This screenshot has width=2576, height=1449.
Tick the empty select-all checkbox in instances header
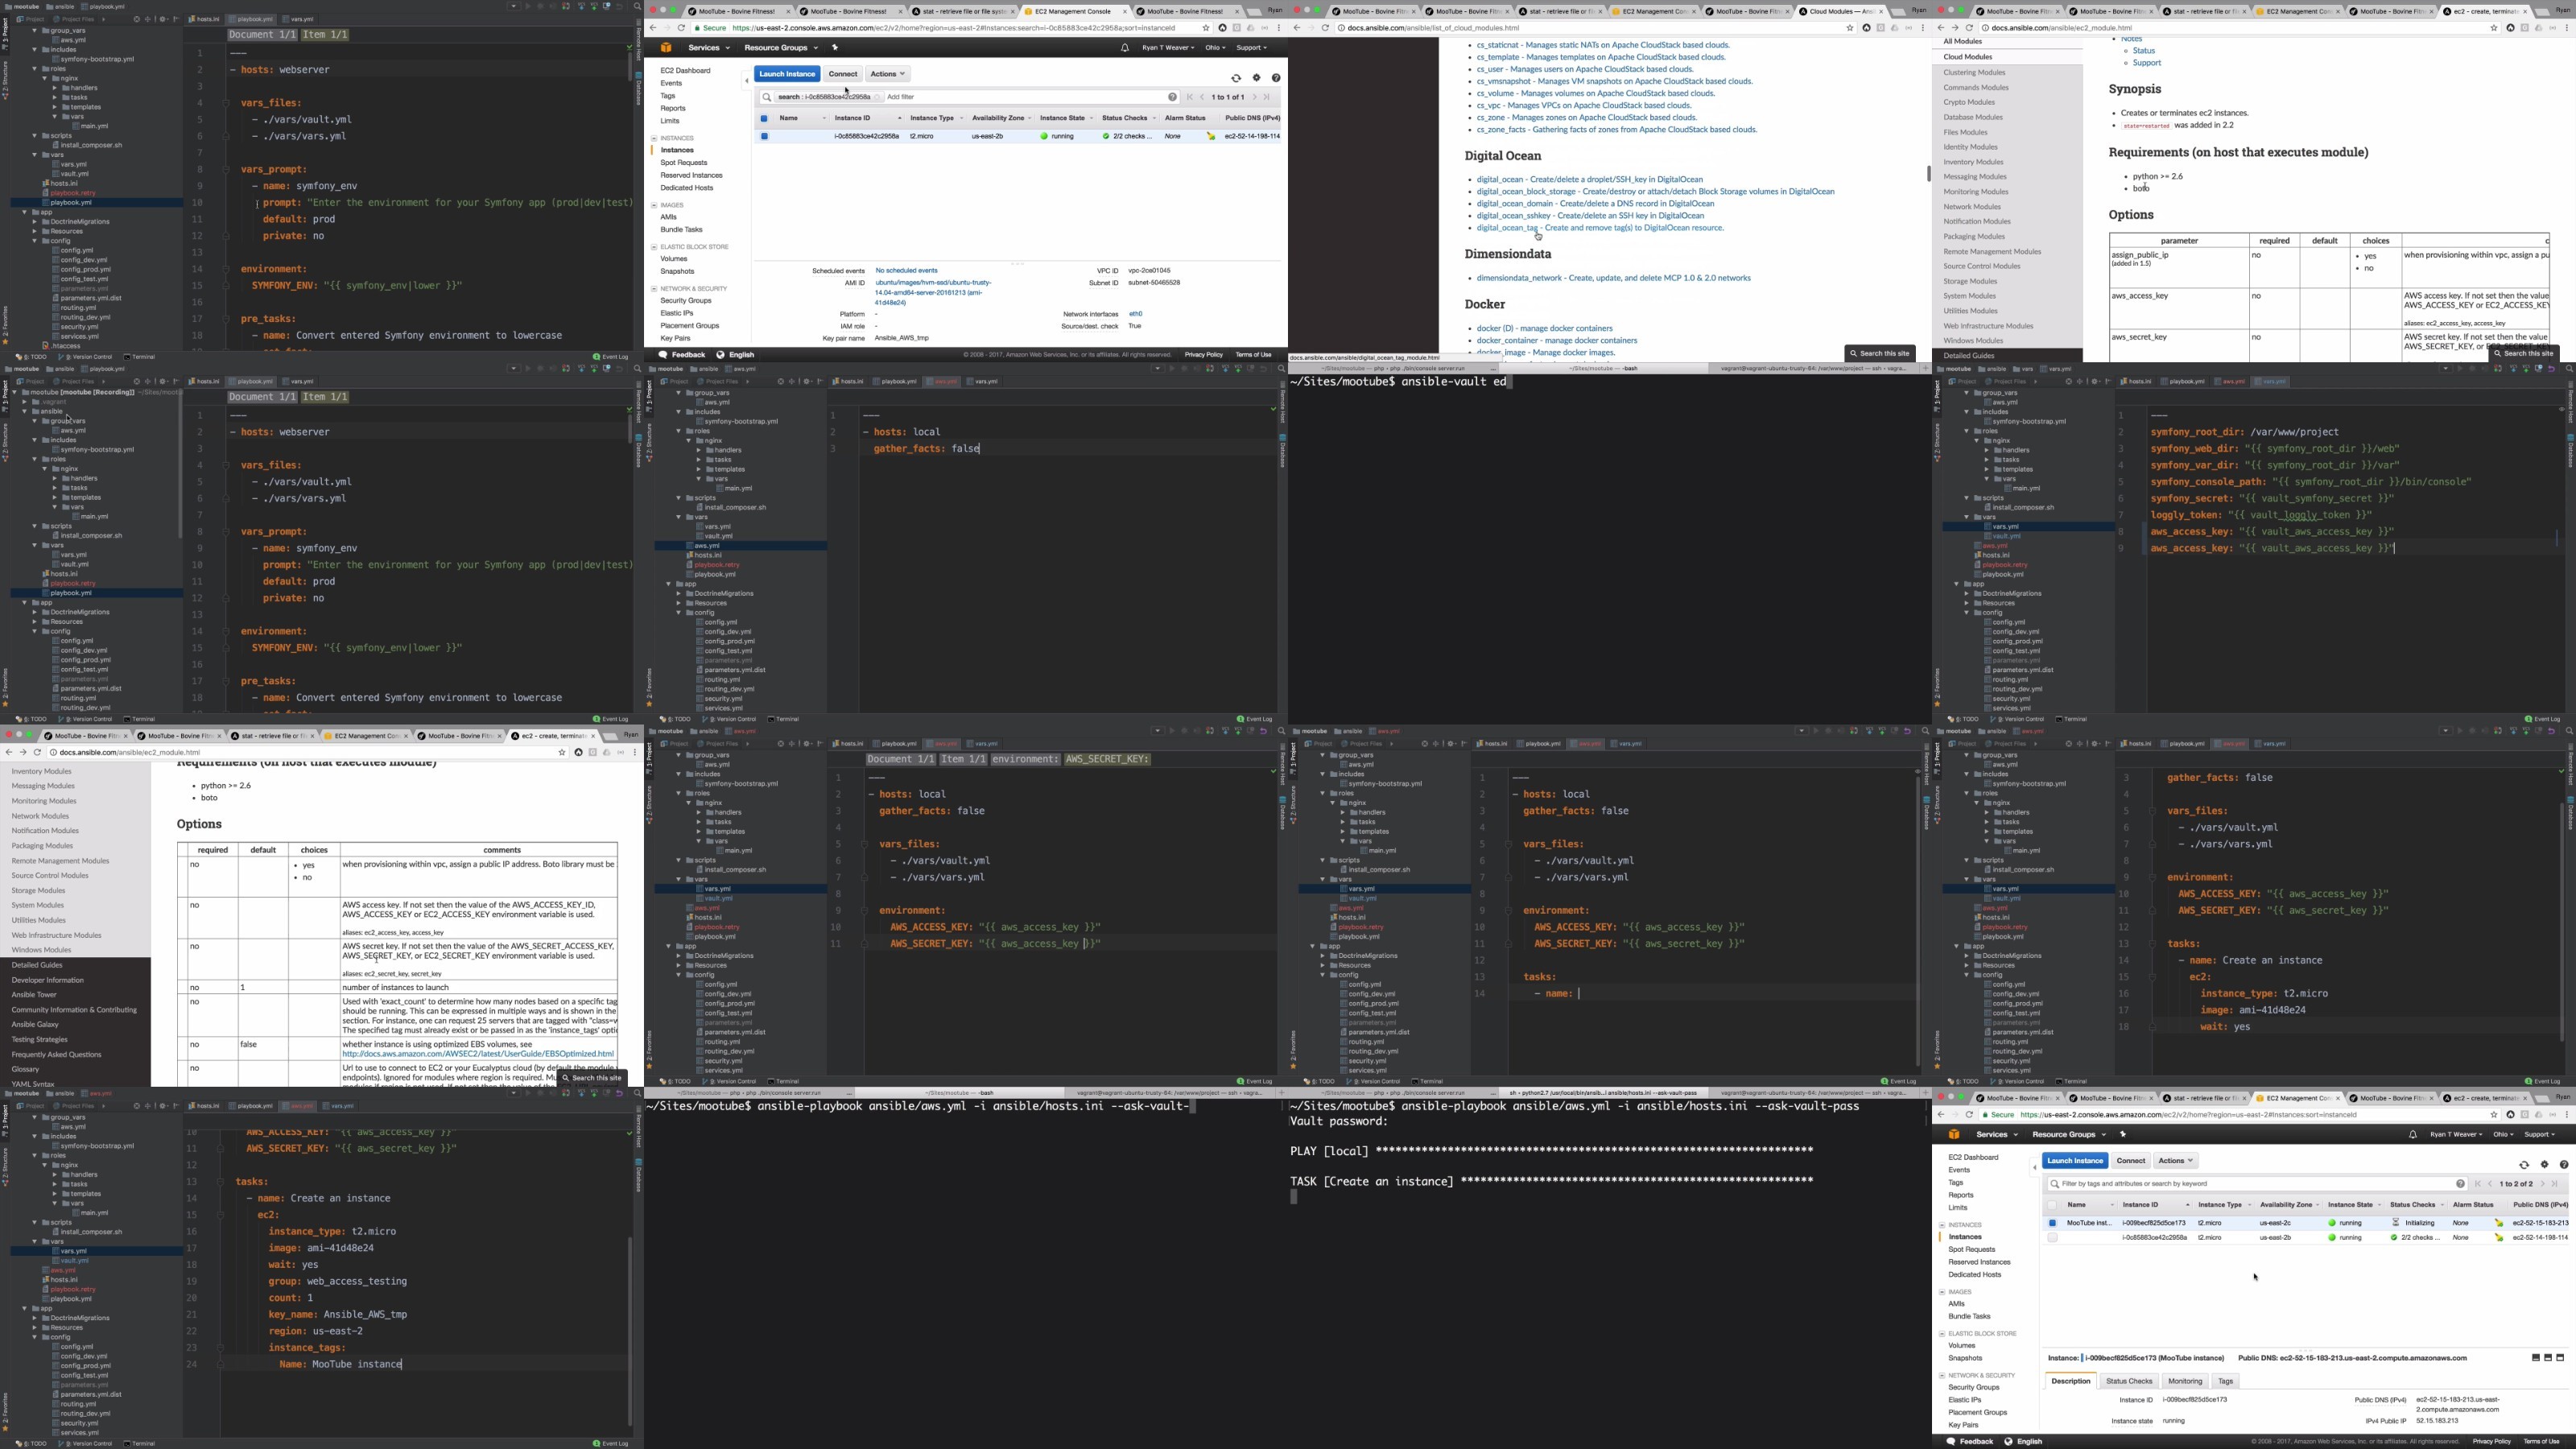click(x=2052, y=1205)
